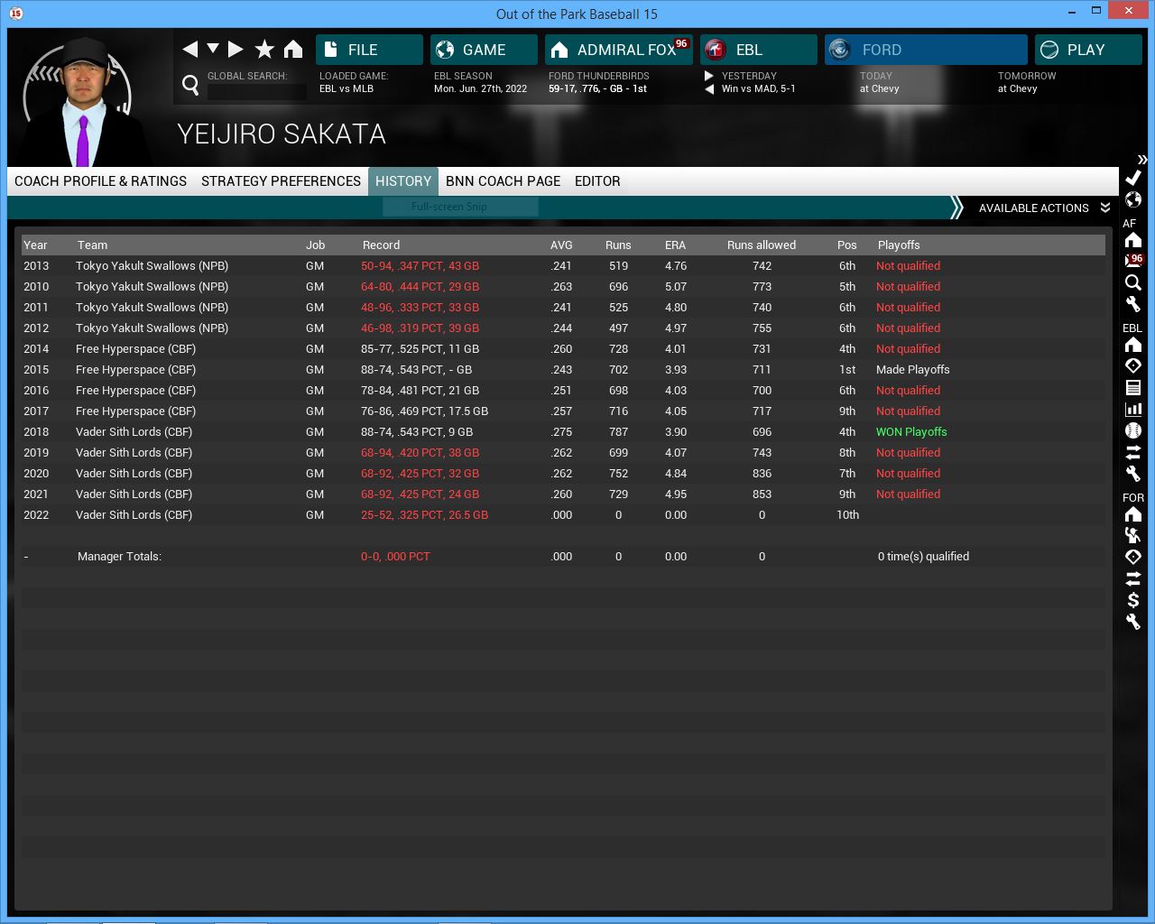Open the BNN Coach Page tab

point(503,181)
